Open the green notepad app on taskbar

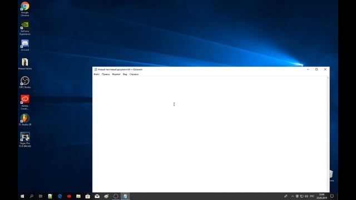(x=50, y=196)
